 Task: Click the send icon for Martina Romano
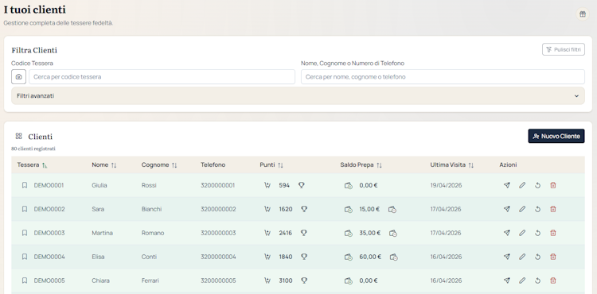point(507,233)
